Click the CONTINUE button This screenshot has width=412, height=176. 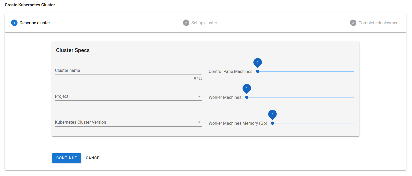(x=66, y=158)
